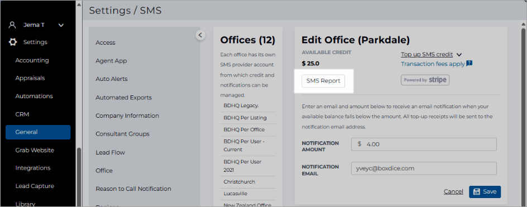Open the Company Information settings page

(127, 115)
